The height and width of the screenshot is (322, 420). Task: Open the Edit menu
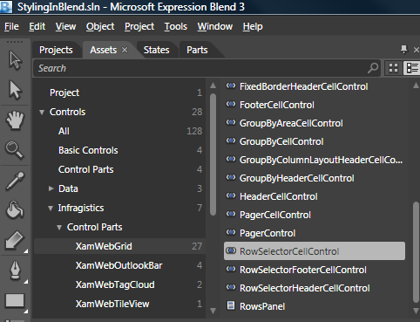(x=37, y=26)
